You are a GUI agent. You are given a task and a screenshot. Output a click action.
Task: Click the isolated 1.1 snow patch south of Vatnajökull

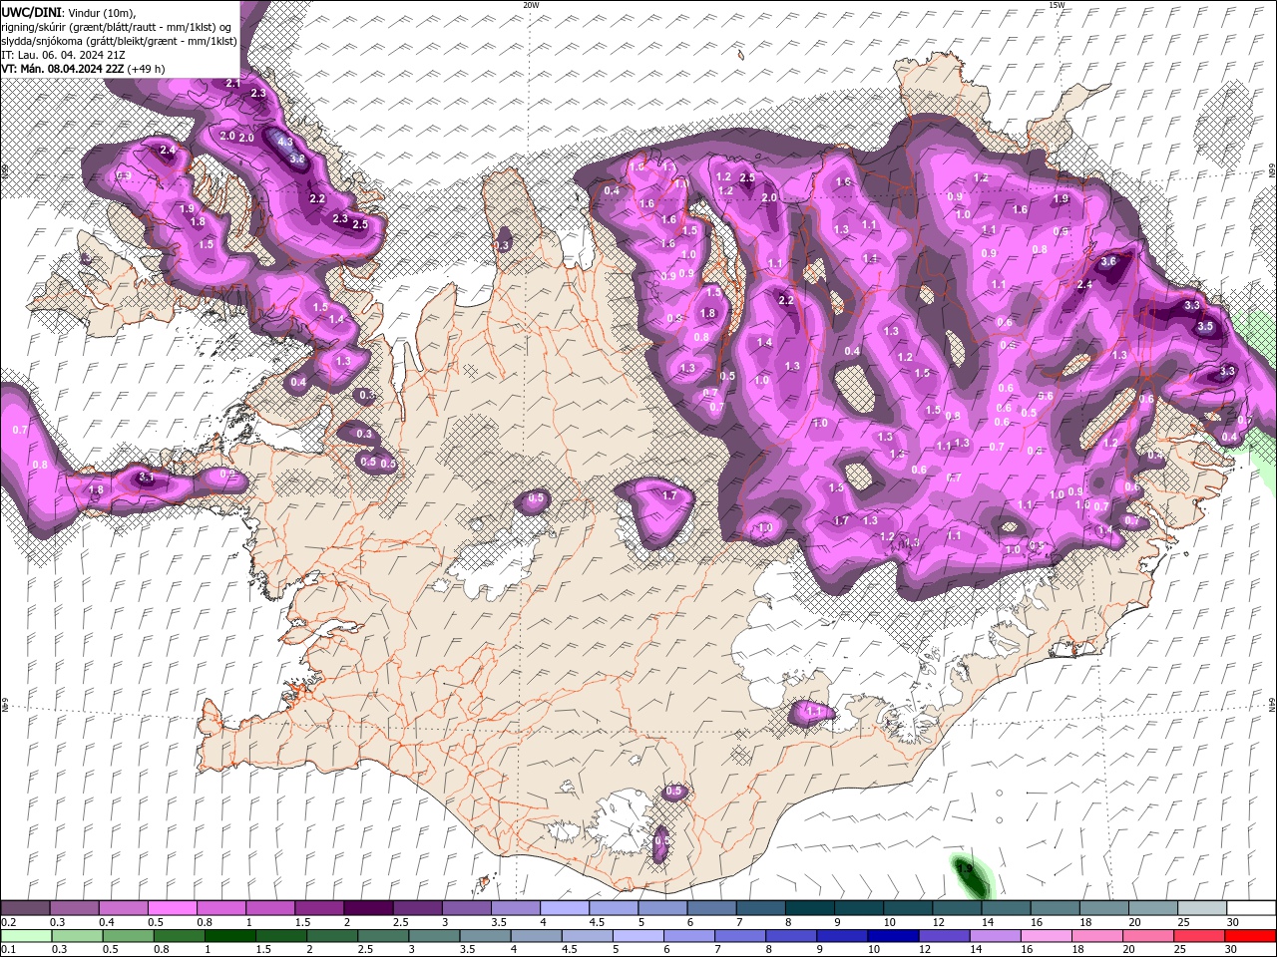[x=813, y=712]
